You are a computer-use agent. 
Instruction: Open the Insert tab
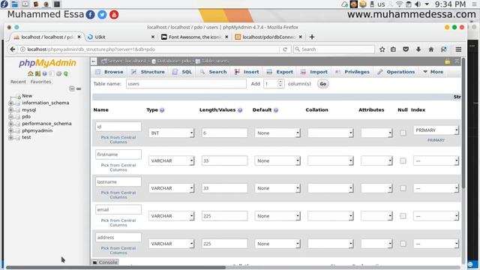point(247,72)
